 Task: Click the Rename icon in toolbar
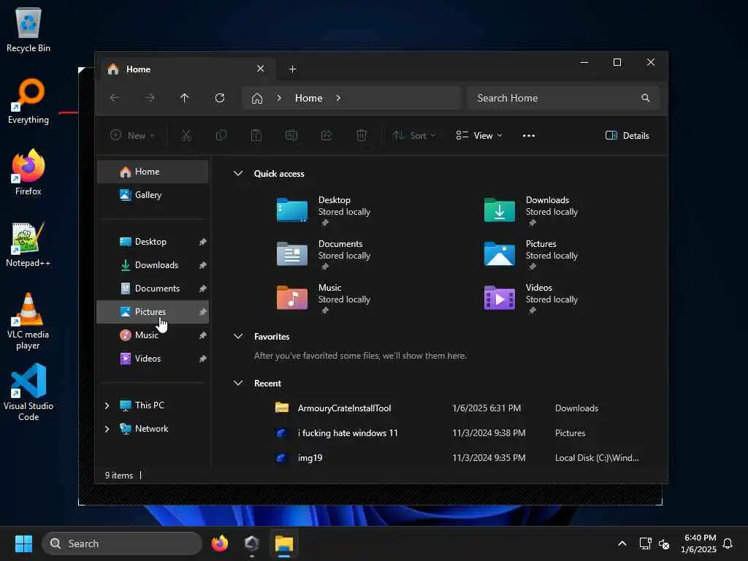point(291,135)
